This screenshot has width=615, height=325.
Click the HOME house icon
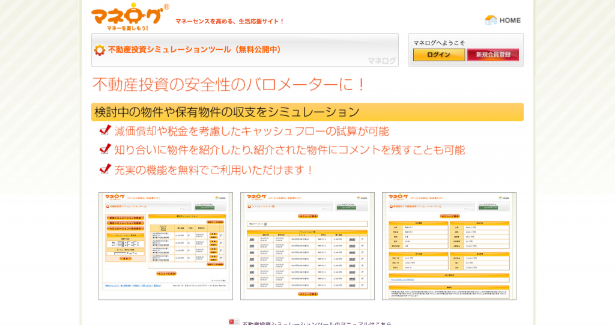click(x=491, y=20)
